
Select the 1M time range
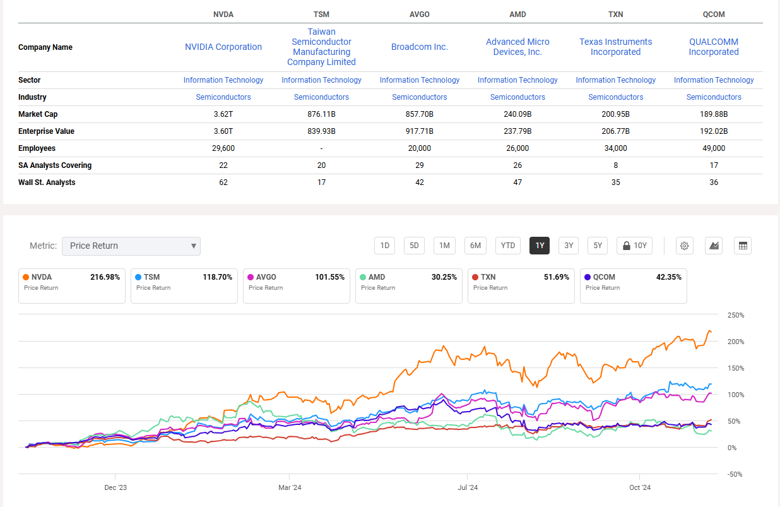click(x=444, y=246)
